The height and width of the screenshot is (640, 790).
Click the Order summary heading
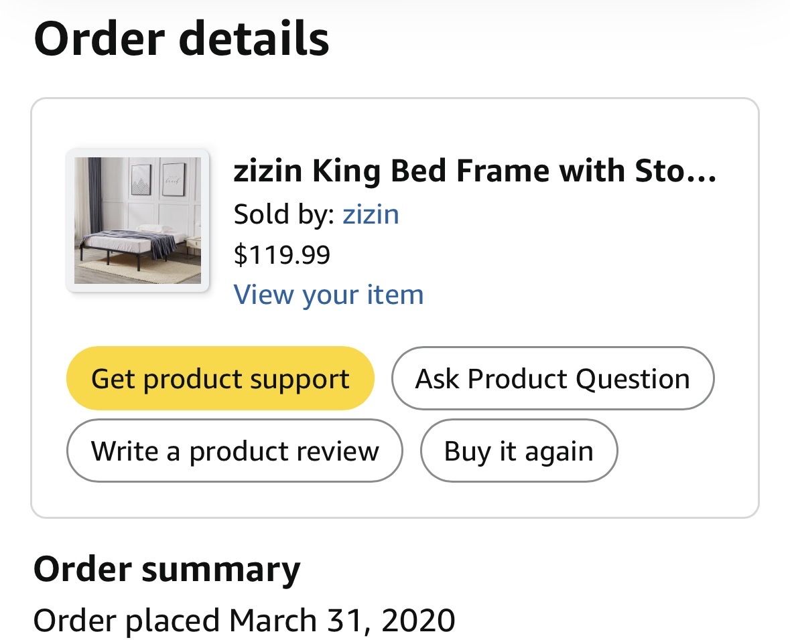click(x=168, y=569)
